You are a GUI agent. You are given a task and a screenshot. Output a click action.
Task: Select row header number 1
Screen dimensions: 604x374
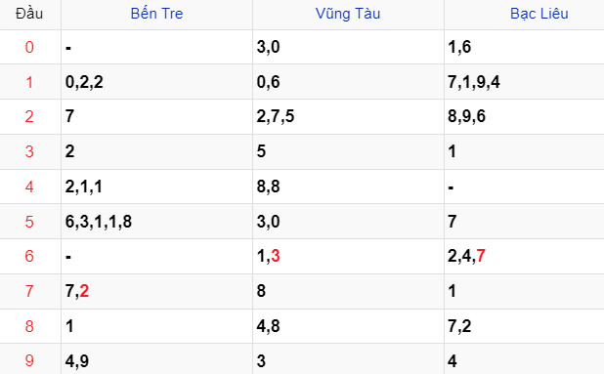coord(29,82)
